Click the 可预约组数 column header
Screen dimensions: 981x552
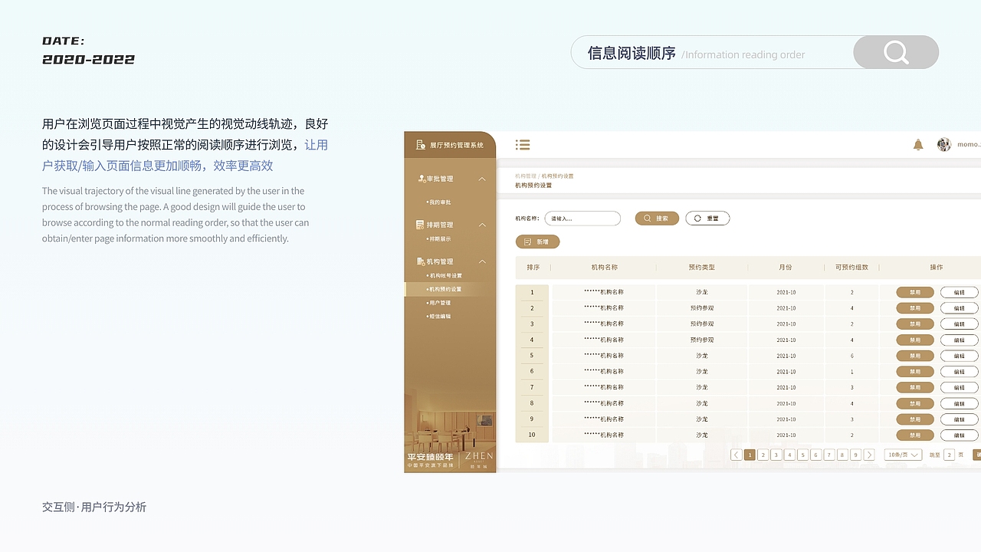(x=851, y=268)
